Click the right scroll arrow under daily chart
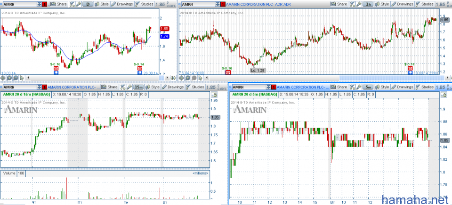Screen dimensions: 452x205 coord(167,78)
